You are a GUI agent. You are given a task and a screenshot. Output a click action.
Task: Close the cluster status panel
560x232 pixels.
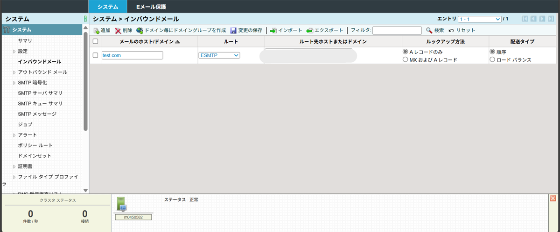(553, 199)
